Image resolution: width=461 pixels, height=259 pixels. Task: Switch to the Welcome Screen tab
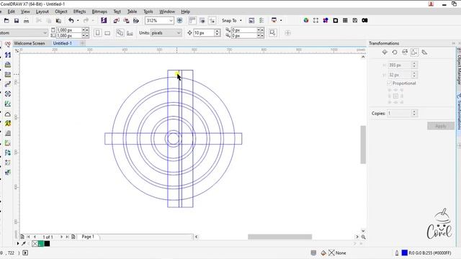click(x=30, y=43)
